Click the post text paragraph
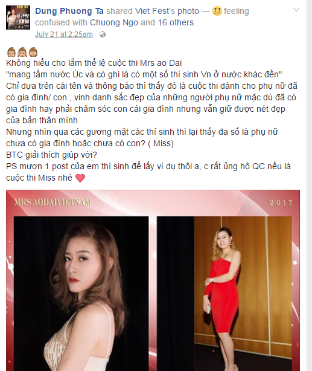 [151, 120]
